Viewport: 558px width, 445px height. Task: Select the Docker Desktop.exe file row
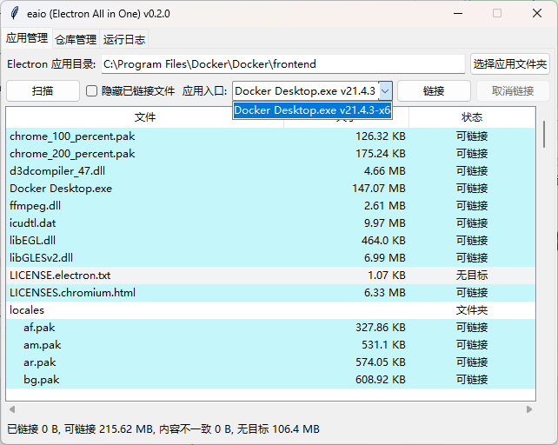tap(270, 189)
